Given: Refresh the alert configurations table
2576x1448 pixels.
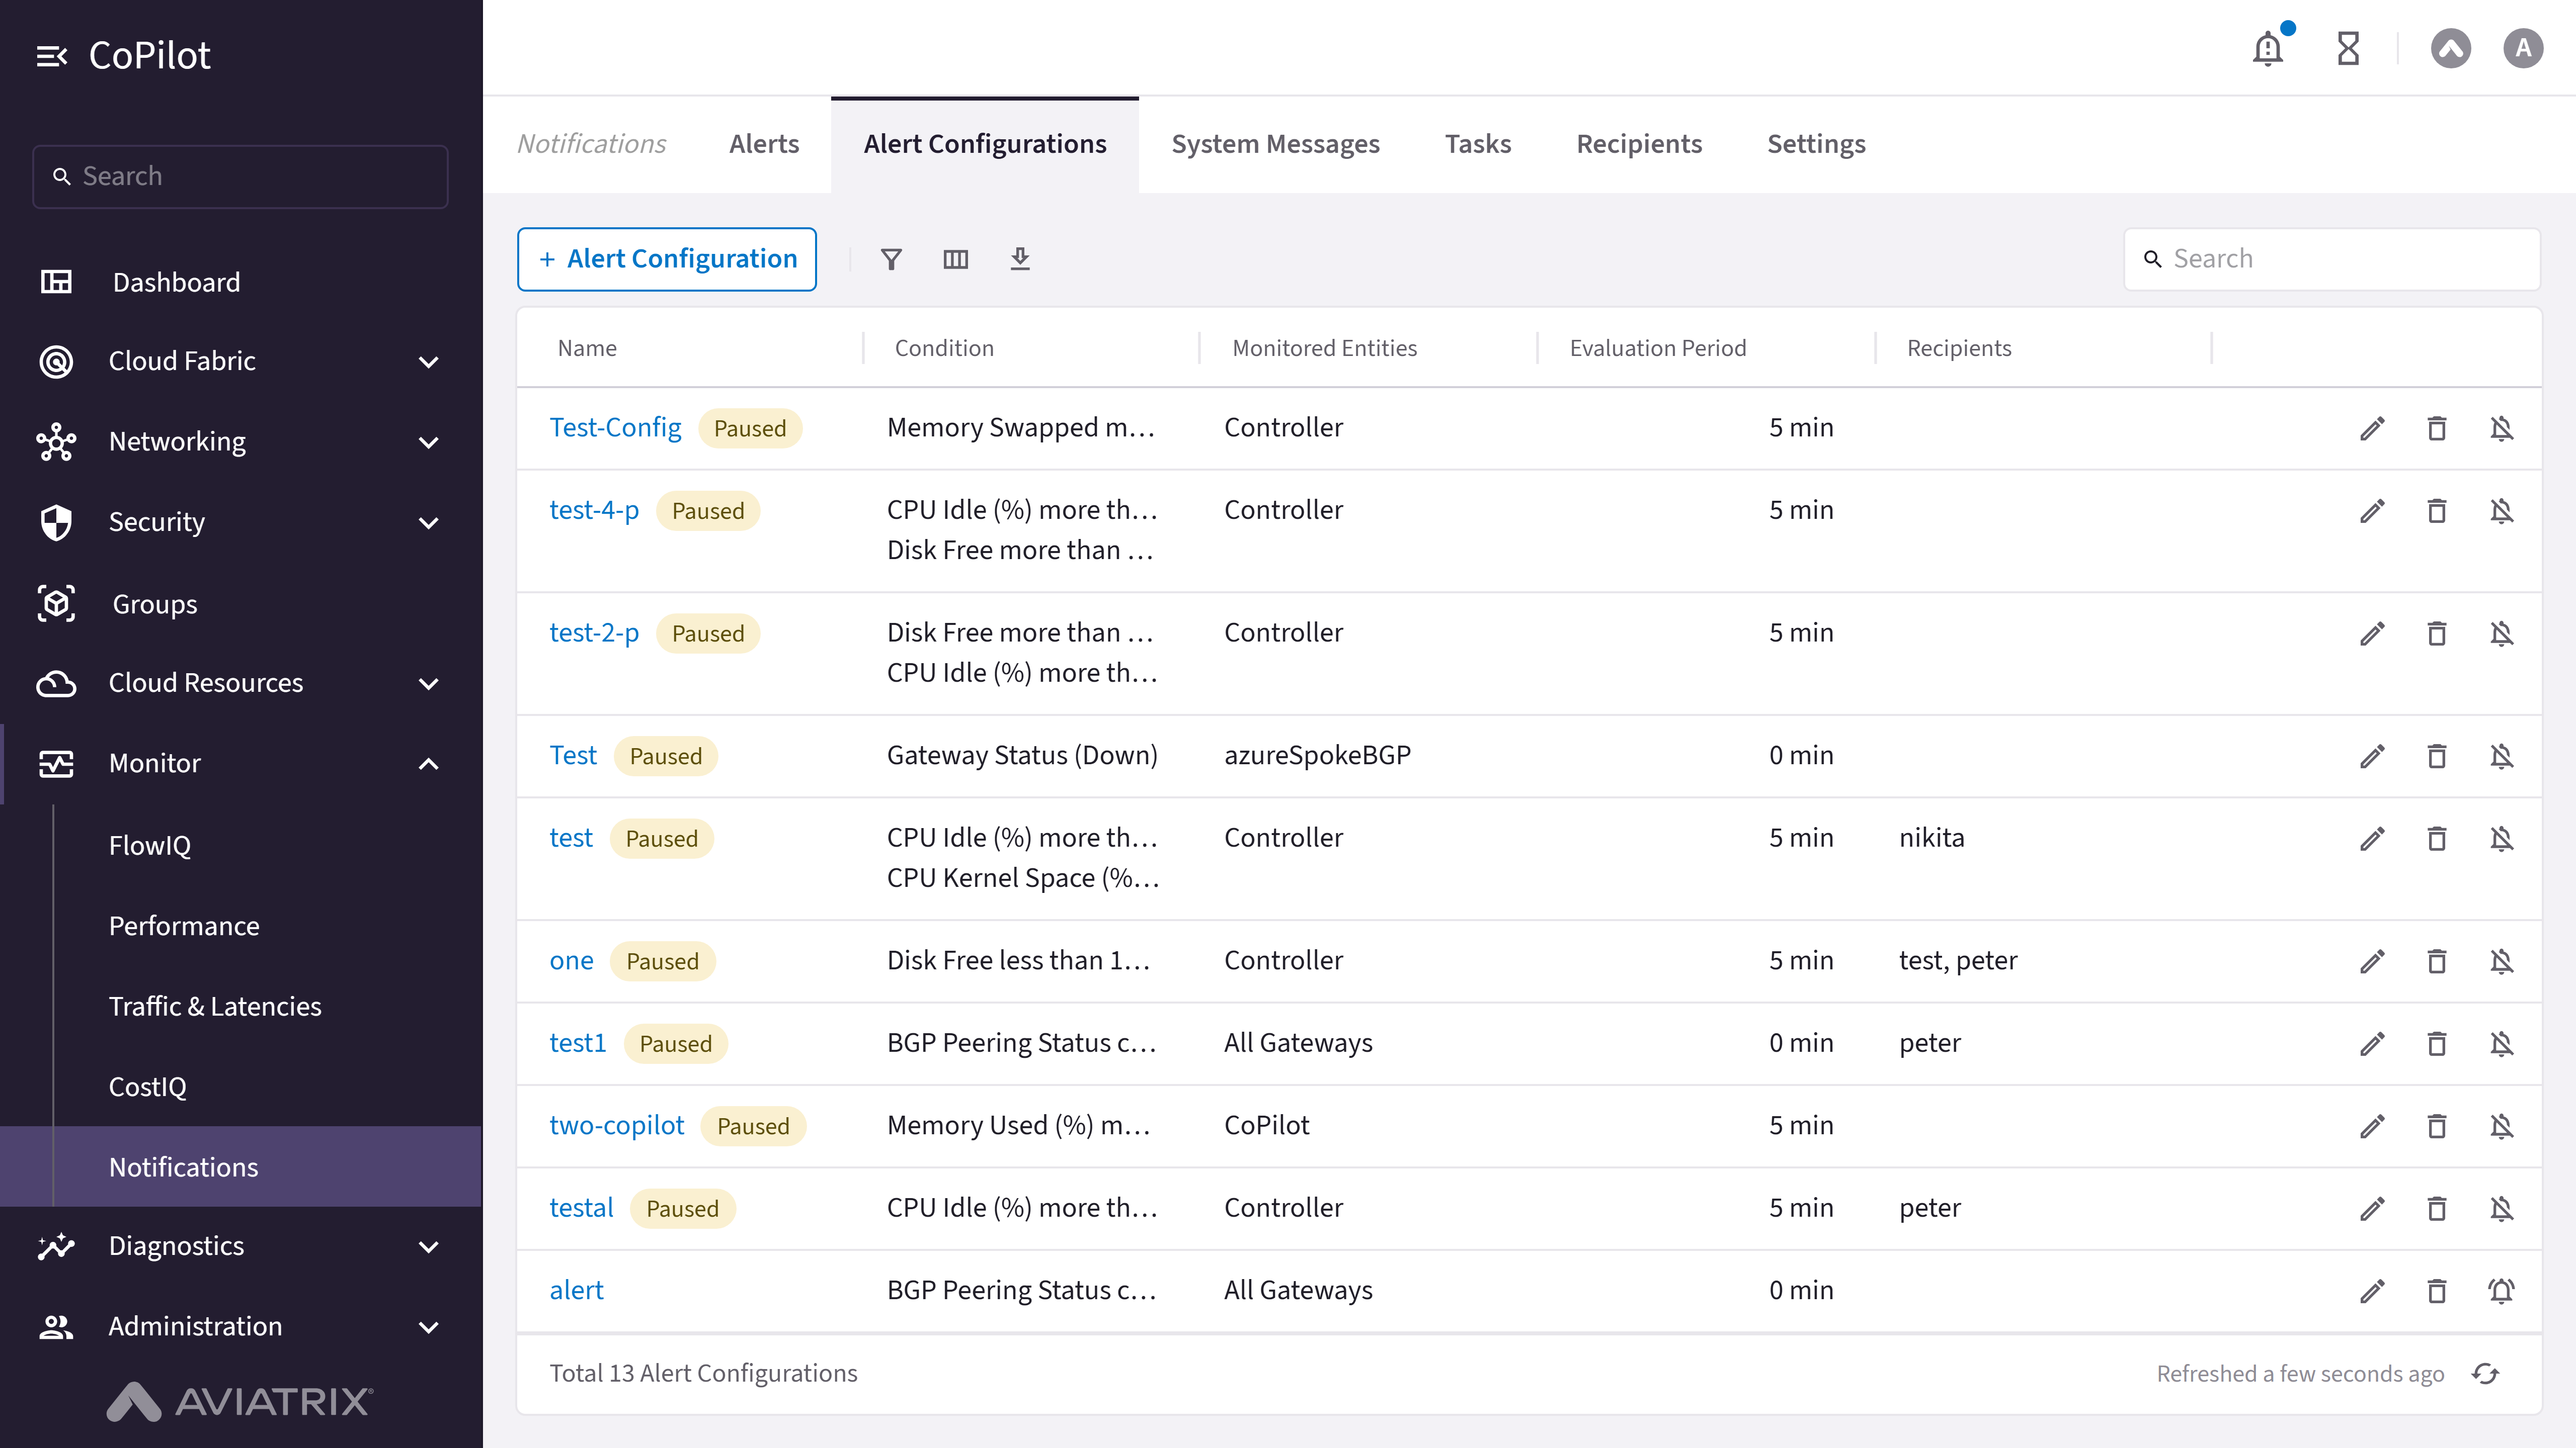Looking at the screenshot, I should tap(2485, 1374).
